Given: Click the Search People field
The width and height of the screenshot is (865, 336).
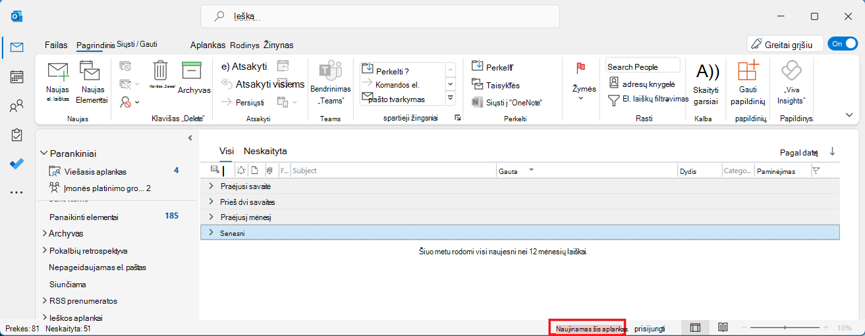Looking at the screenshot, I should [643, 66].
